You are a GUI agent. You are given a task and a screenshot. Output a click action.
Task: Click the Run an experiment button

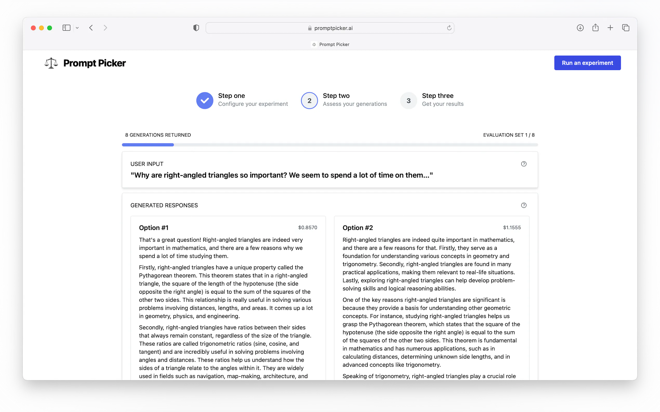[x=587, y=63]
